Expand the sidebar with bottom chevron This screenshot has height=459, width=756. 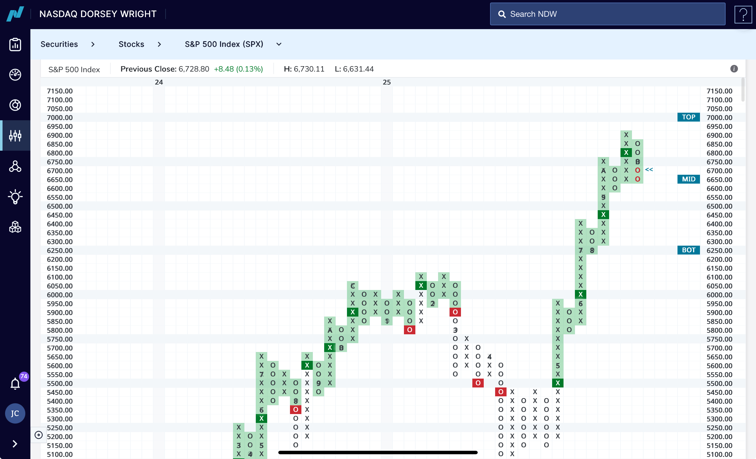[15, 444]
